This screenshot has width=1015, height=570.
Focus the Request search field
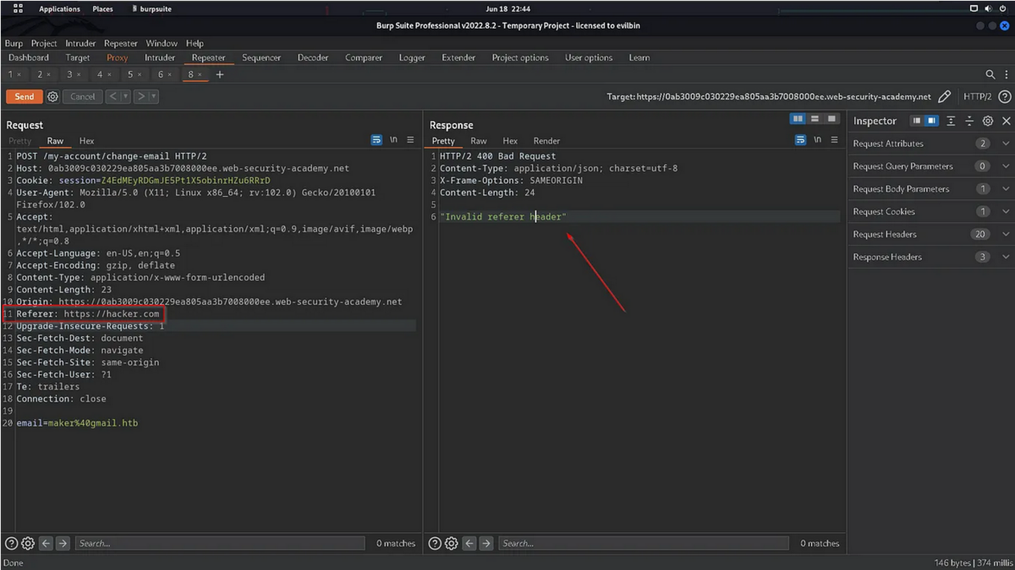[x=220, y=544]
